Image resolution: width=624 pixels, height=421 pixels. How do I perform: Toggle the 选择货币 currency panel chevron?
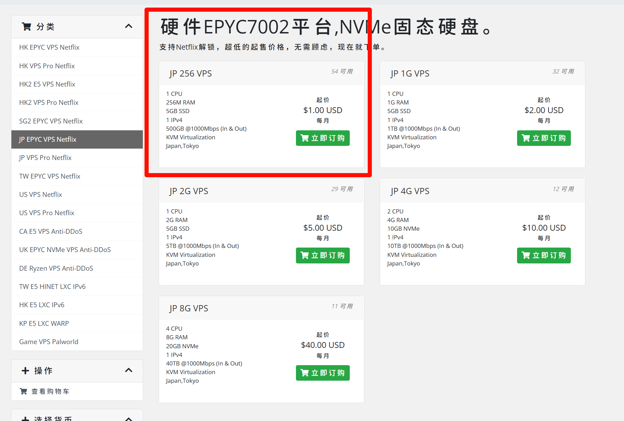click(129, 419)
